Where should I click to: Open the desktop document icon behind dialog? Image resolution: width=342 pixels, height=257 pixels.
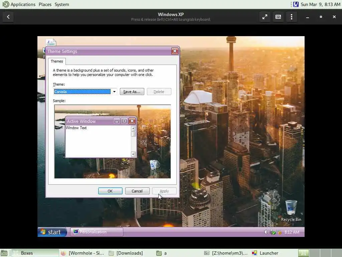tap(51, 42)
